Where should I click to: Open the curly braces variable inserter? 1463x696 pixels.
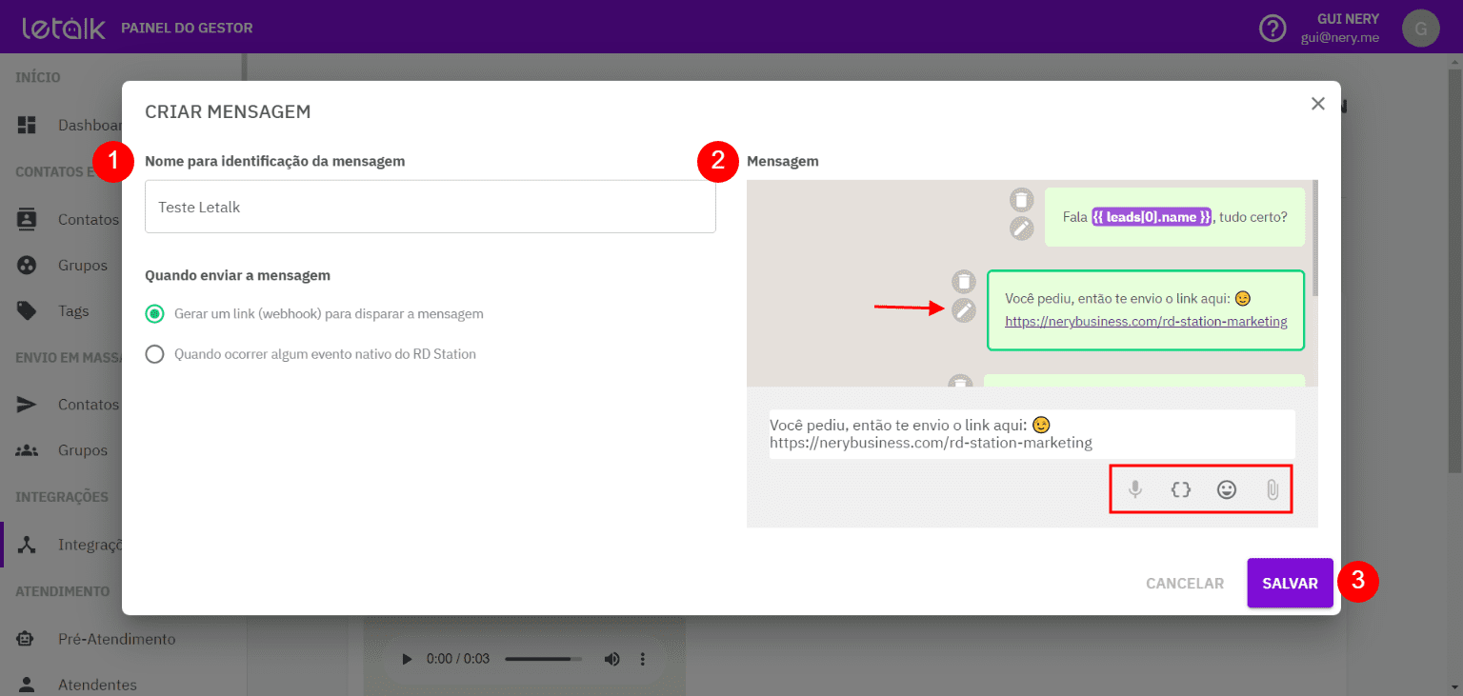(x=1181, y=490)
